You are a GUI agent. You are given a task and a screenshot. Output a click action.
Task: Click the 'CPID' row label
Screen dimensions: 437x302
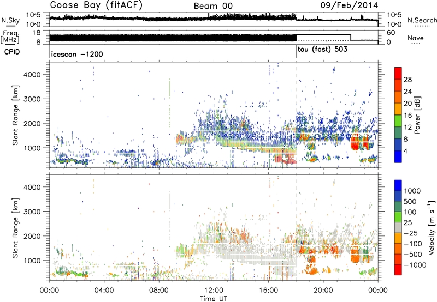pyautogui.click(x=12, y=52)
